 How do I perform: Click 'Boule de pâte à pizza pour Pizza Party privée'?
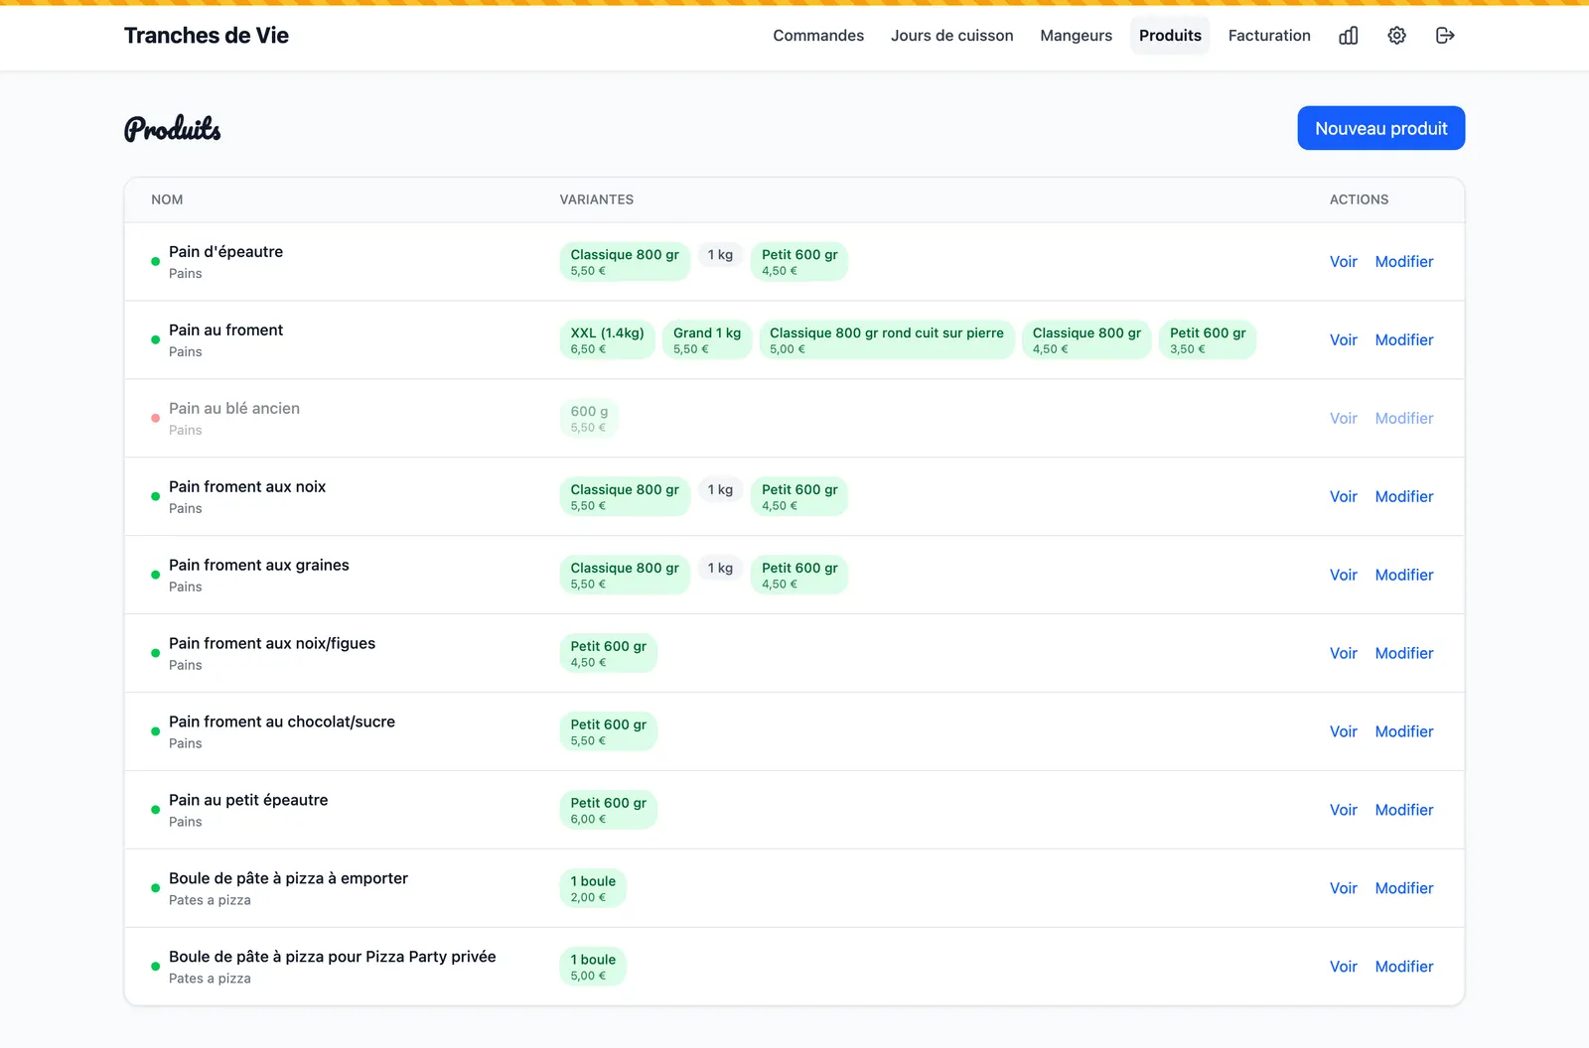click(333, 958)
